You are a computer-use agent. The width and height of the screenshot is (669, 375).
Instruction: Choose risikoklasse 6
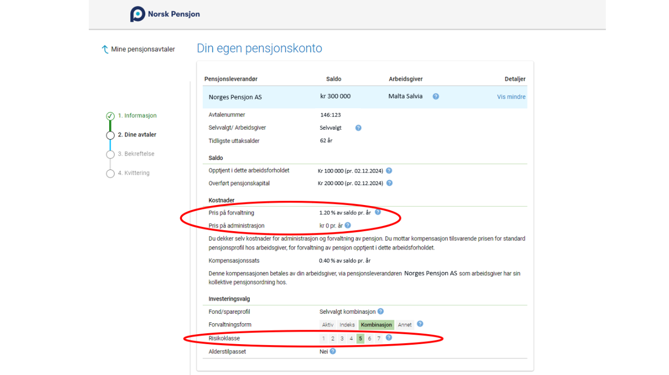click(x=370, y=338)
